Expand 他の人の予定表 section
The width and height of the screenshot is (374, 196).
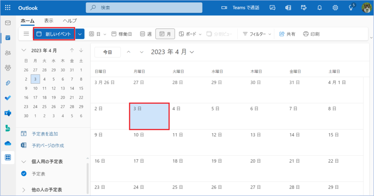(24, 190)
